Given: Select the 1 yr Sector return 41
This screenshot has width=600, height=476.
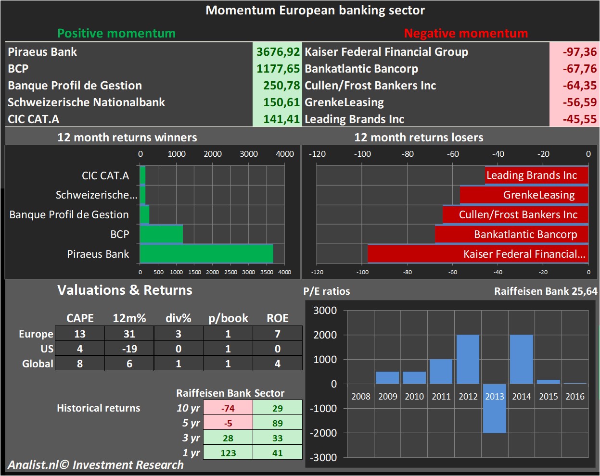Looking at the screenshot, I should [x=278, y=453].
